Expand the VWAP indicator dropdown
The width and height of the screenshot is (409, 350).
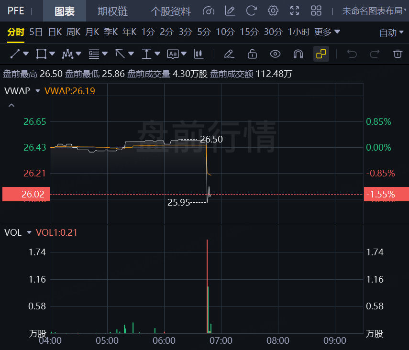37,91
